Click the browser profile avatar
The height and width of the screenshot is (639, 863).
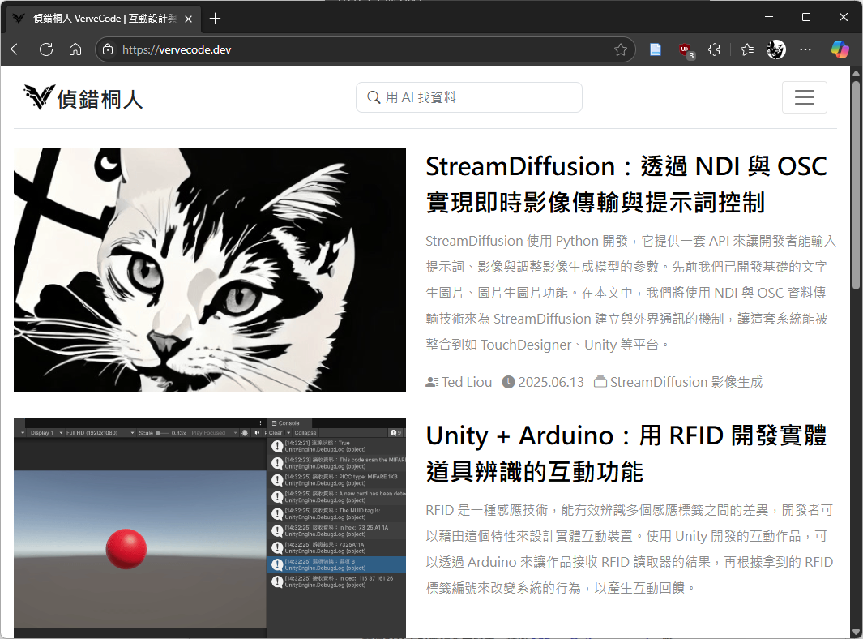(775, 49)
